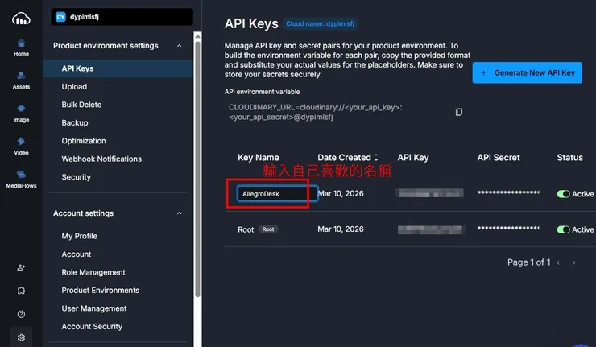Collapse Account settings section
This screenshot has height=347, width=596.
[179, 213]
